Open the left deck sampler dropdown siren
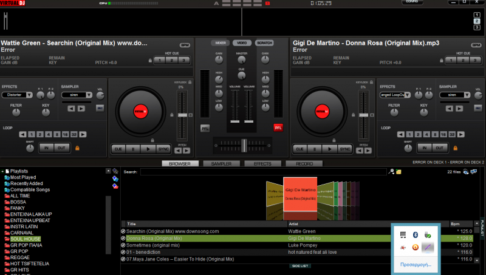Screen dimensions: 486x275 (x=77, y=95)
